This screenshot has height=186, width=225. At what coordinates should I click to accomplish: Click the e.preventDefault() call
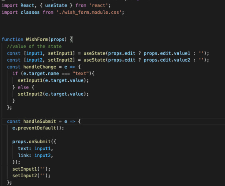click(x=38, y=128)
